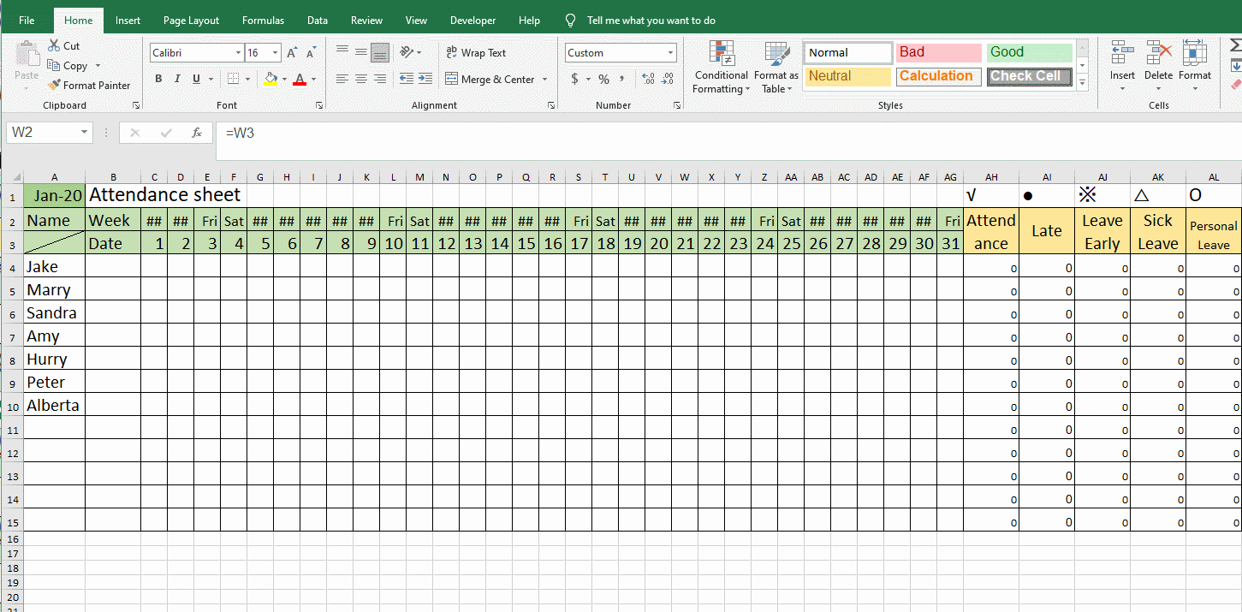Switch to the Data tab
This screenshot has height=612, width=1242.
tap(318, 21)
